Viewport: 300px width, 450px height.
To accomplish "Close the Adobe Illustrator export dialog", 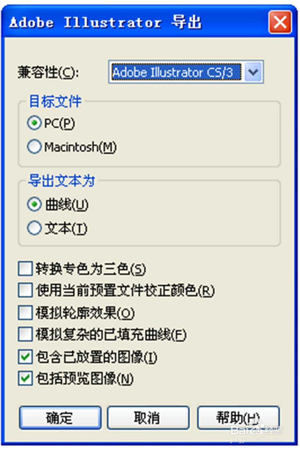I will click(x=280, y=22).
